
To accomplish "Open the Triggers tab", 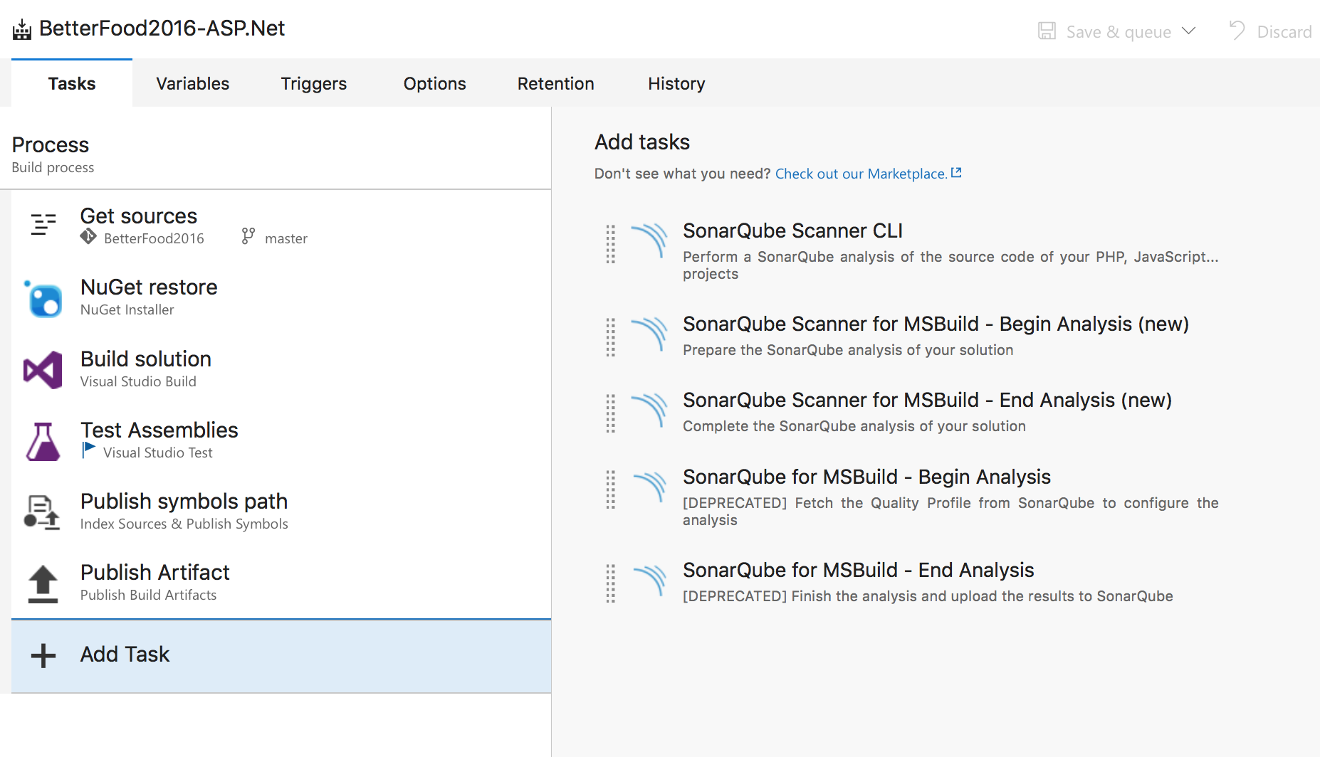I will click(313, 83).
